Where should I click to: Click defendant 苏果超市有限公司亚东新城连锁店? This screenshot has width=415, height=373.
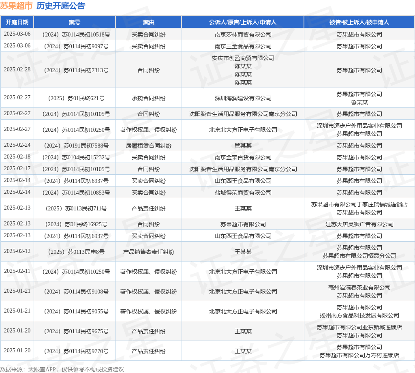(x=359, y=327)
